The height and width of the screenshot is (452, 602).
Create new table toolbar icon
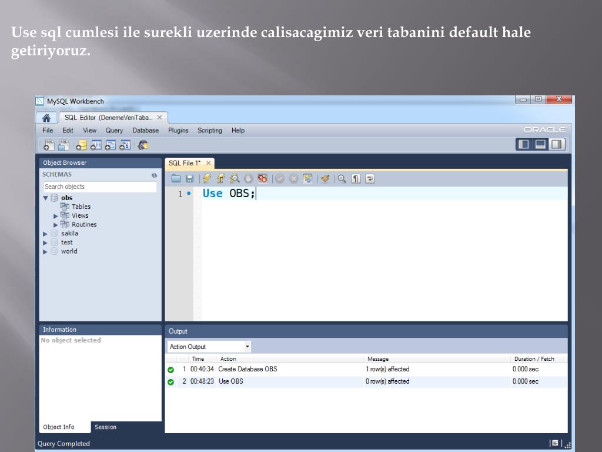[x=96, y=145]
